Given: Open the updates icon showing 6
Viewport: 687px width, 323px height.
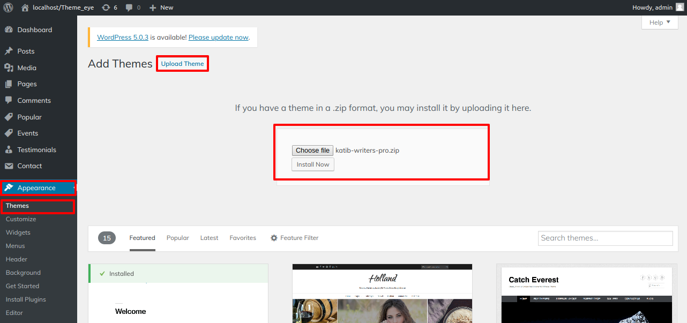Looking at the screenshot, I should click(106, 7).
